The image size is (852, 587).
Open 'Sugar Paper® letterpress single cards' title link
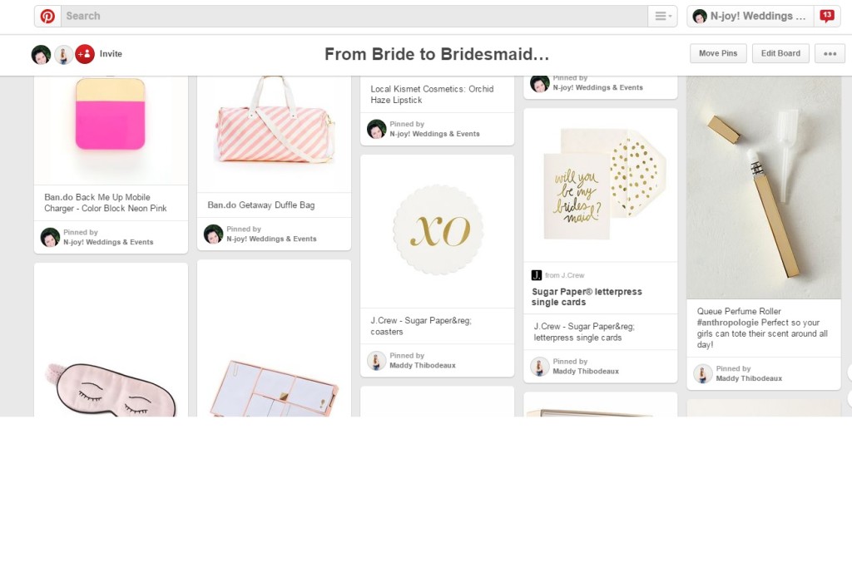(x=587, y=297)
